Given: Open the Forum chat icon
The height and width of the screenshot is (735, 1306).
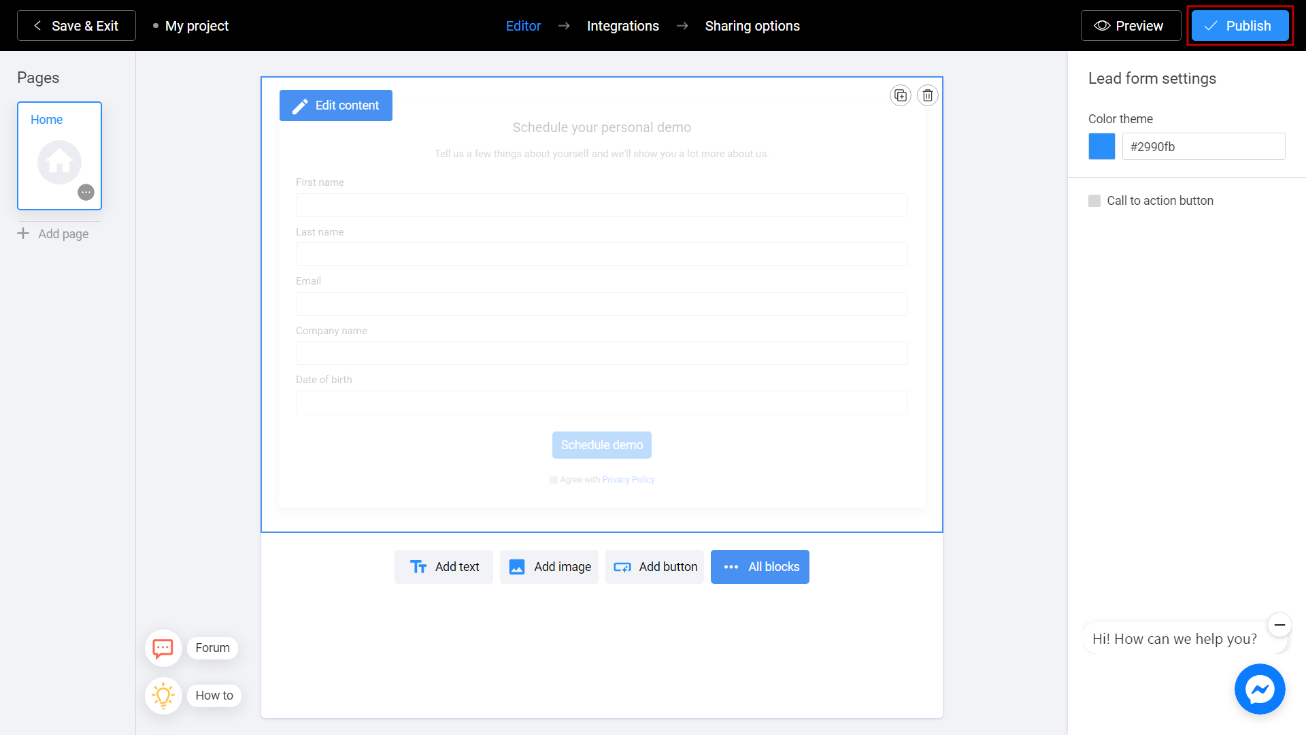Looking at the screenshot, I should pos(163,648).
